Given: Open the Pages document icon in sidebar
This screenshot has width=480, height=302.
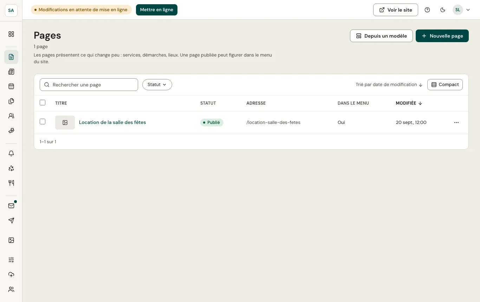Looking at the screenshot, I should pyautogui.click(x=11, y=57).
